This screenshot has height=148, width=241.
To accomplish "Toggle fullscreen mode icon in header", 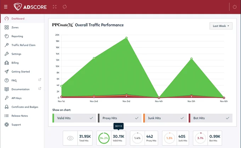I will [55, 7].
